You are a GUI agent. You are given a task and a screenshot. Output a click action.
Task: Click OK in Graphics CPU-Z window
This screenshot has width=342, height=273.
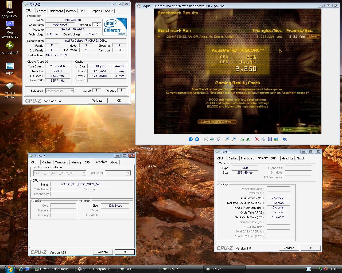click(x=124, y=252)
